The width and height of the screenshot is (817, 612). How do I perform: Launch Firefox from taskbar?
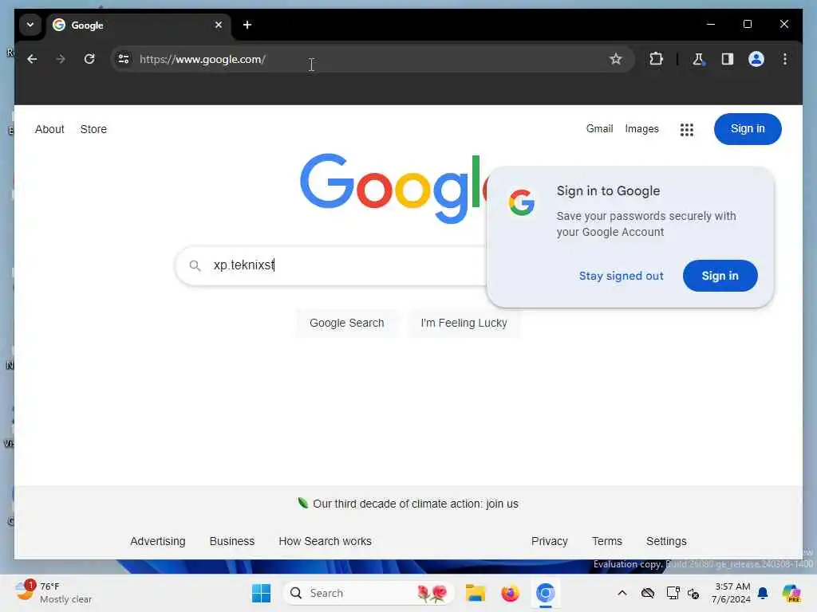click(x=510, y=593)
